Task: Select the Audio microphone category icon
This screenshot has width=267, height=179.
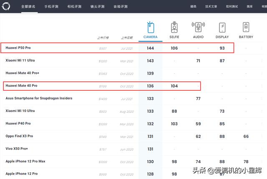Action: 198,27
